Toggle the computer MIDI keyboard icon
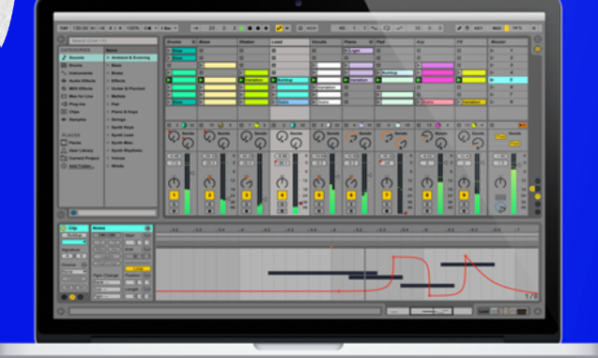The width and height of the screenshot is (598, 358). pos(468,28)
